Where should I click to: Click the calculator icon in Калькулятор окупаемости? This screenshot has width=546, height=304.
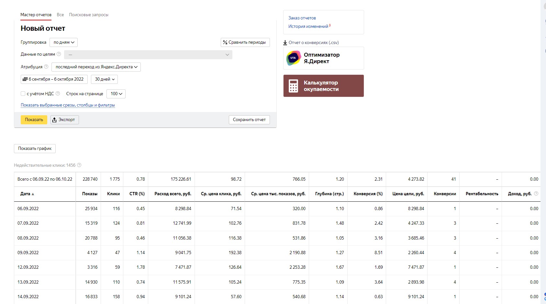pyautogui.click(x=293, y=86)
